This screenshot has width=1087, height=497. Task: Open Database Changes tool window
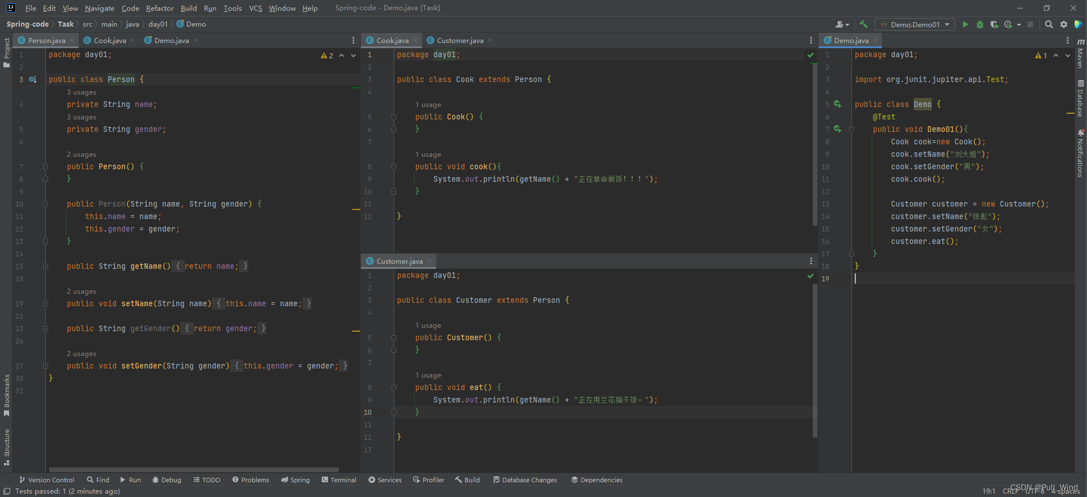[x=525, y=479]
